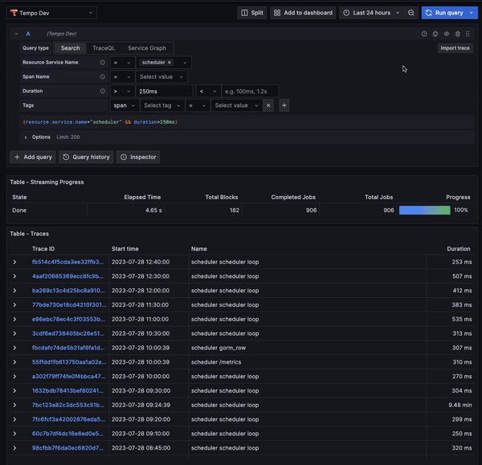Open the Duration greater-than operator dropdown
The width and height of the screenshot is (482, 465).
(x=122, y=92)
